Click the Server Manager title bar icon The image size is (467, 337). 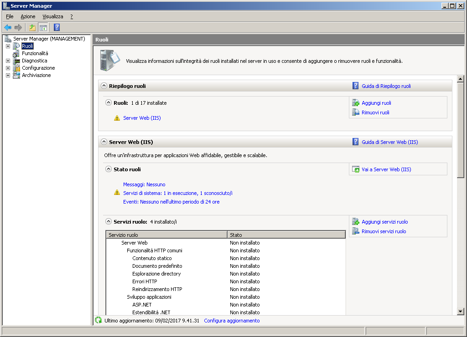click(x=6, y=5)
